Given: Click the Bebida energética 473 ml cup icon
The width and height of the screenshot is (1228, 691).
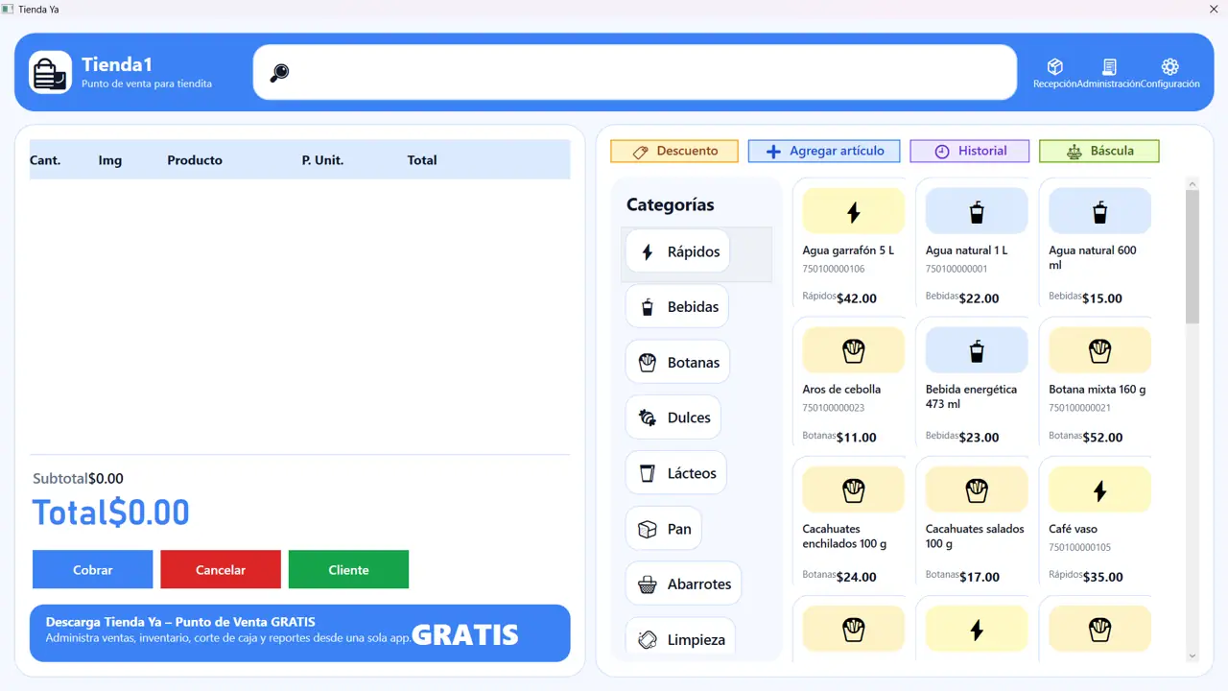Looking at the screenshot, I should click(977, 351).
